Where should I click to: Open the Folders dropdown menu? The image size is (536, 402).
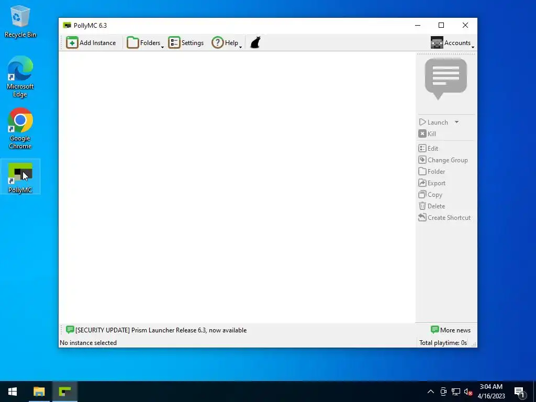146,43
